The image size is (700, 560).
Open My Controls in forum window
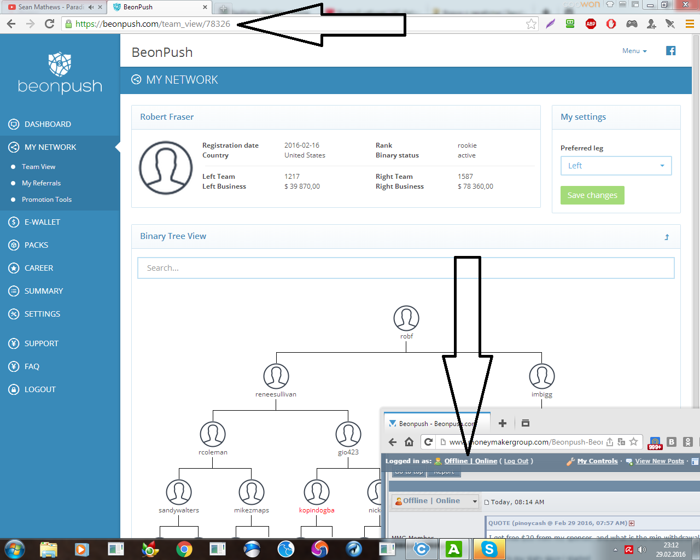597,461
